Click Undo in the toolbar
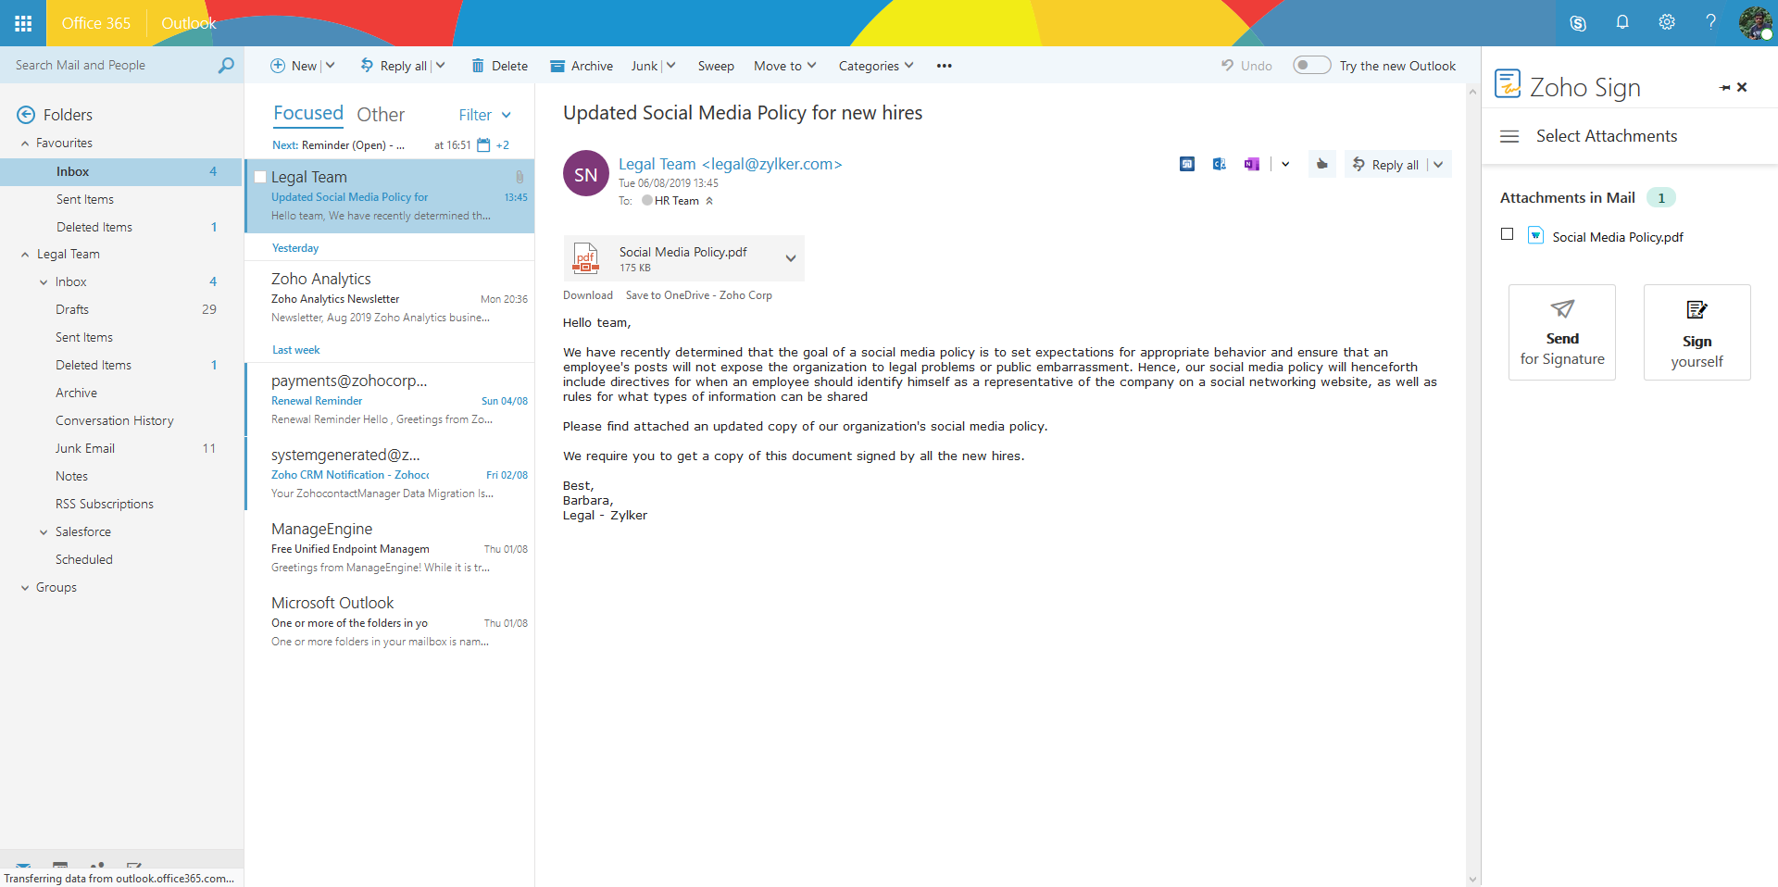 coord(1246,66)
